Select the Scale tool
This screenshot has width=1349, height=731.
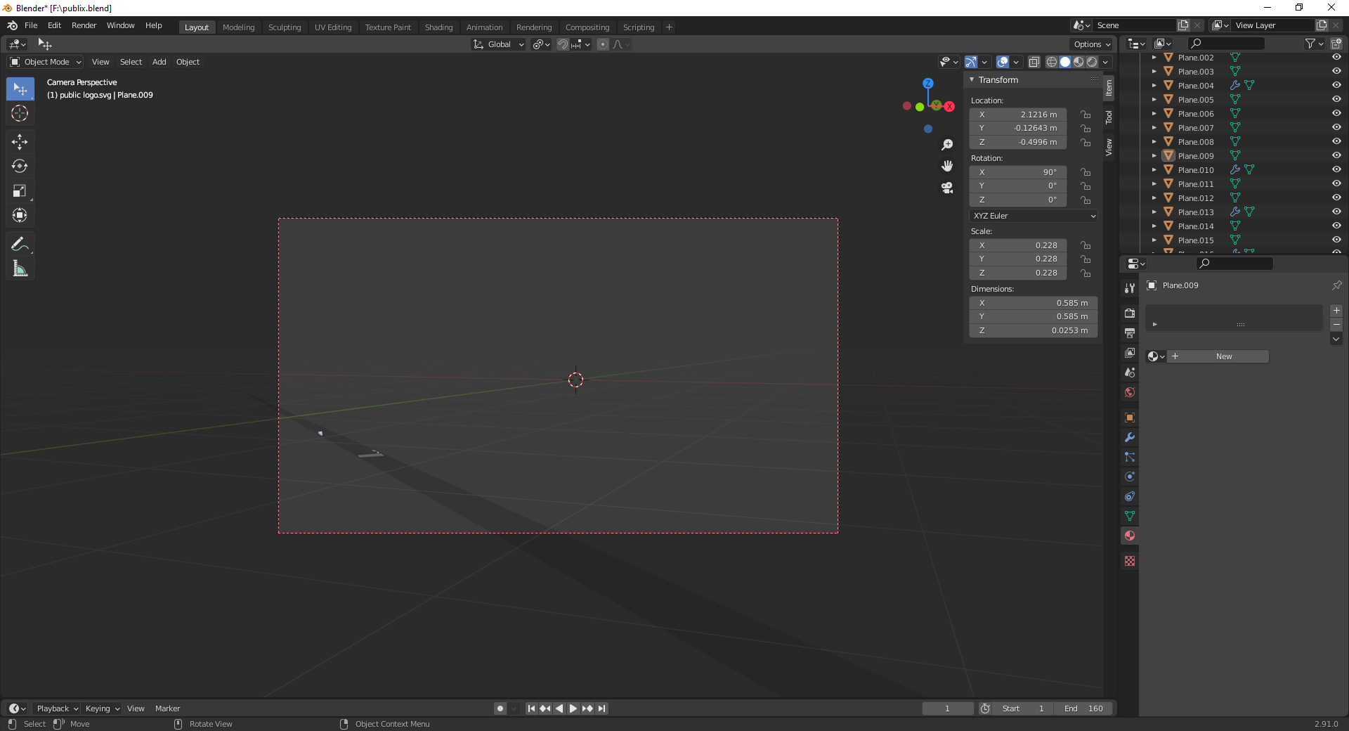click(20, 191)
